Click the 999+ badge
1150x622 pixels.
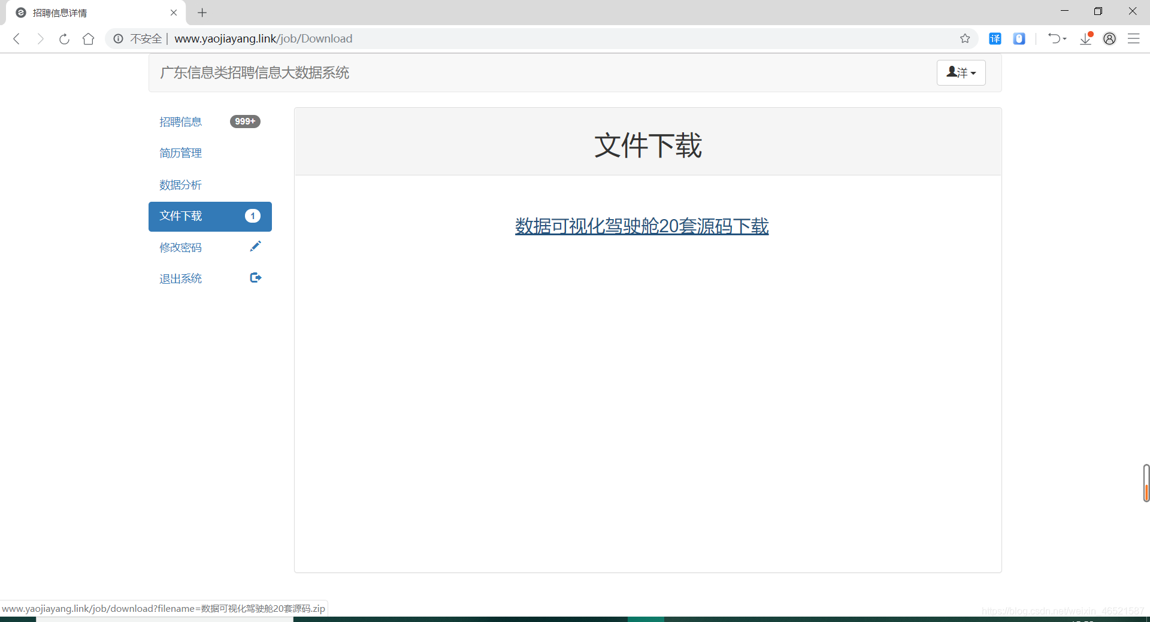pos(245,122)
